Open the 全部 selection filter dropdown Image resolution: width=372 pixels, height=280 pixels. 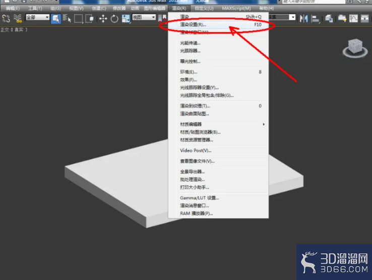click(37, 17)
